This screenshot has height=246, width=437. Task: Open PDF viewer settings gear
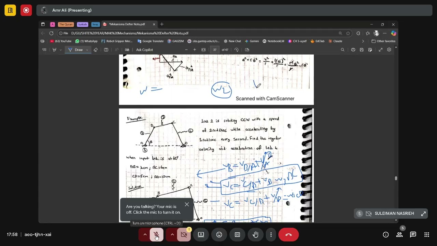tap(389, 50)
